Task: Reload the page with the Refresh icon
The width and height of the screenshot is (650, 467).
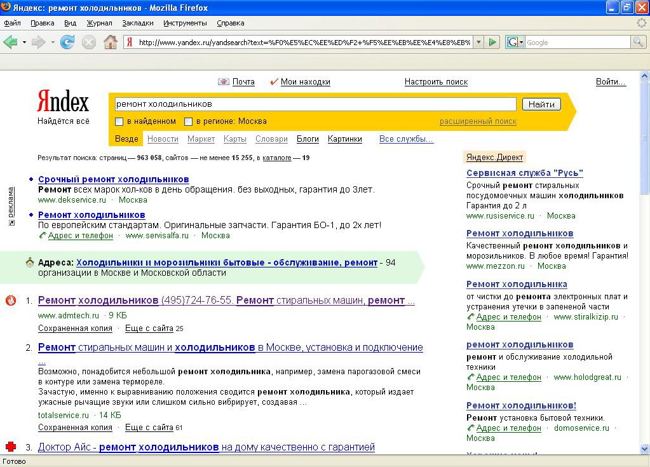Action: tap(67, 43)
